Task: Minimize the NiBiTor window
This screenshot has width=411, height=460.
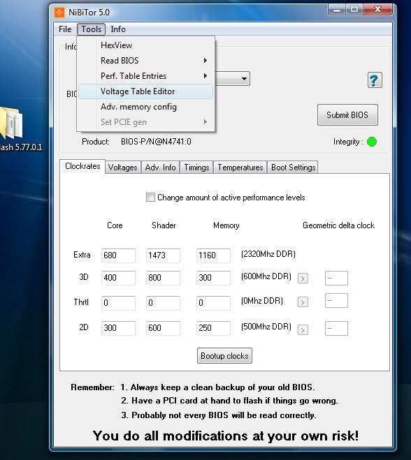Action: click(337, 10)
